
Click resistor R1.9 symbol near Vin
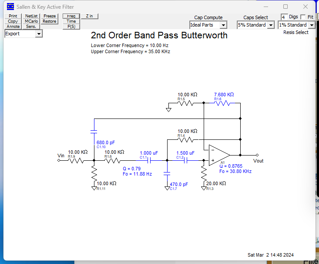(76, 161)
